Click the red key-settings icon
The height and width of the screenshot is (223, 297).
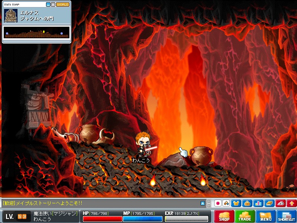[x=280, y=203]
